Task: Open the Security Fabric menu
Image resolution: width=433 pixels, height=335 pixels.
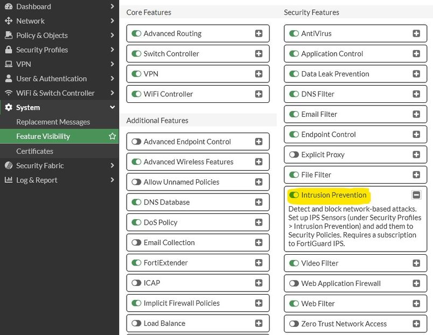Action: (x=40, y=165)
